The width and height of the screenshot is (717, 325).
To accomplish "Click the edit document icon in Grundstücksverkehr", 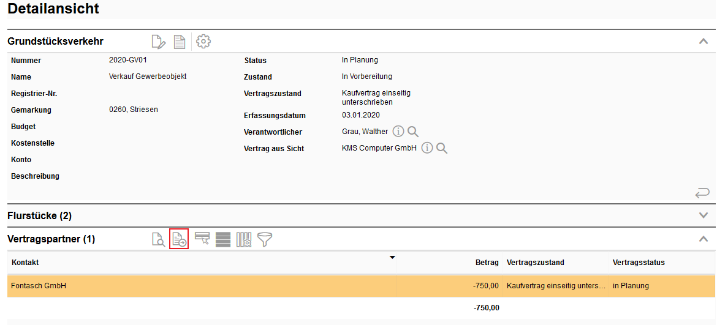I will (158, 42).
